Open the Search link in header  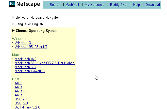coord(55,5)
